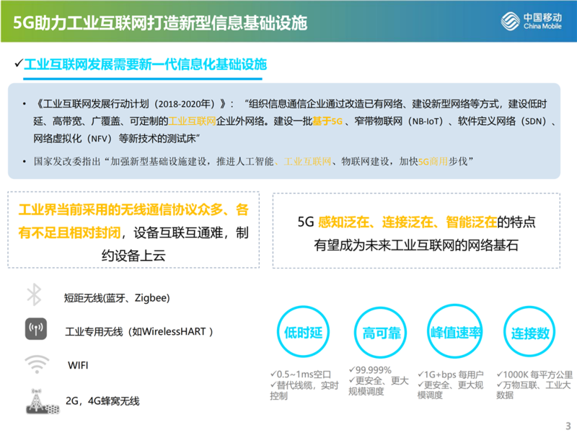Click the 短距无线(蓝牙、Zigbee) label
Image resolution: width=577 pixels, height=433 pixels.
(x=116, y=297)
